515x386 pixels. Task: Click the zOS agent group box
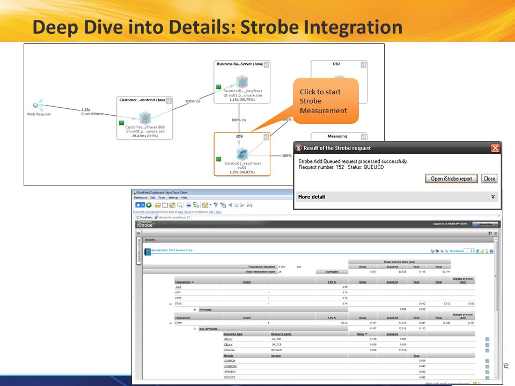pyautogui.click(x=242, y=154)
